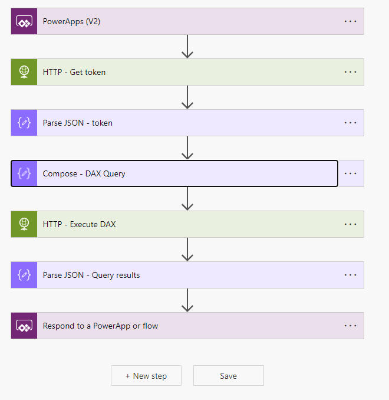This screenshot has height=400, width=389.
Task: Expand the Compose - DAX Query step
Action: point(177,173)
